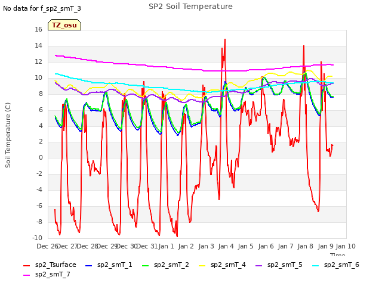The image size is (382, 286).
Task: Click magenta sp2_smT_7 legend color marker
Action: [26, 275]
